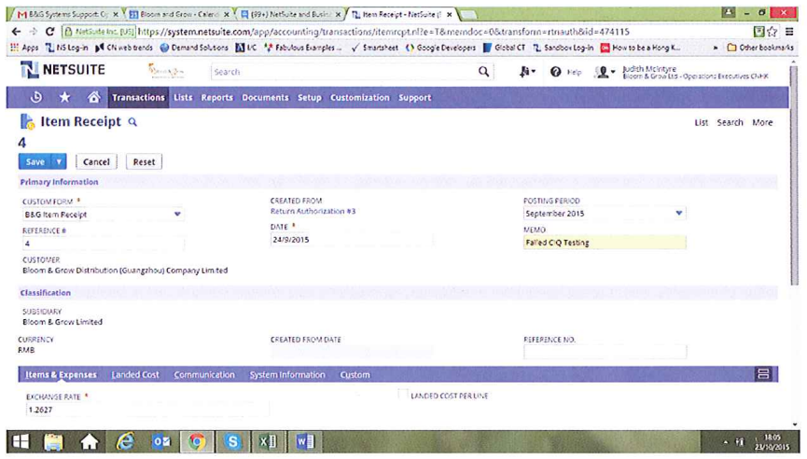Click the Item Receipt quick search magnifier
The width and height of the screenshot is (807, 459).
(x=132, y=122)
